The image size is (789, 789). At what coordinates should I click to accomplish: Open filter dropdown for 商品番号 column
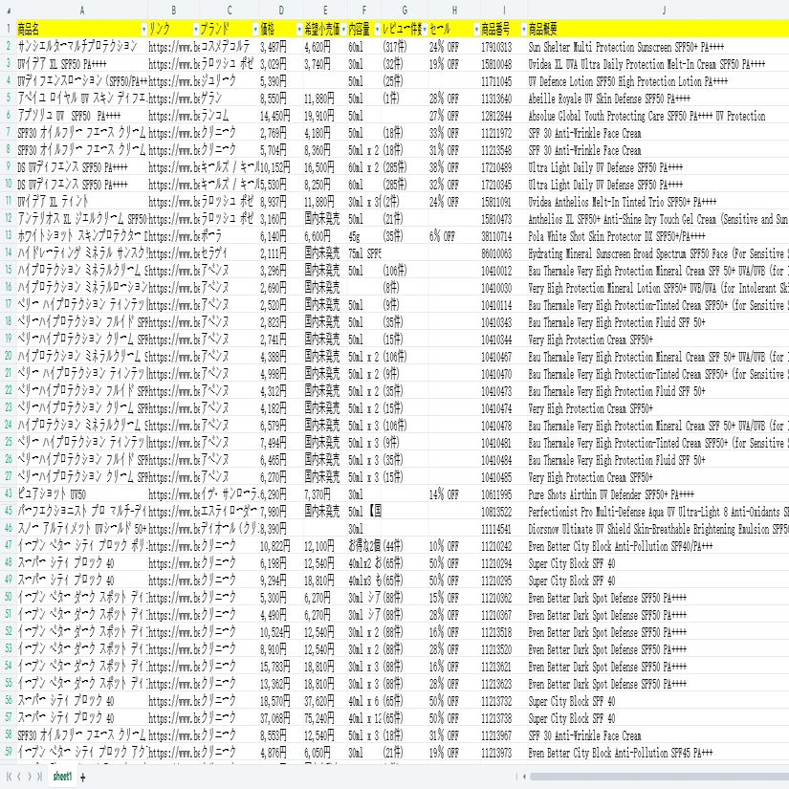click(523, 30)
